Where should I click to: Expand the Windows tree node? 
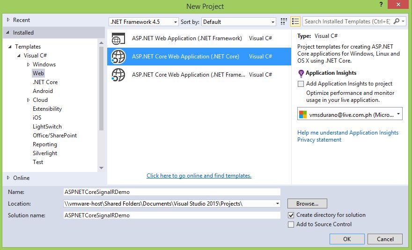pos(28,64)
